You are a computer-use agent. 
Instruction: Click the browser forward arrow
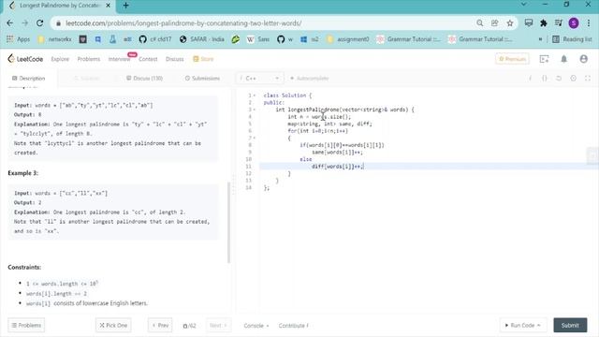click(x=25, y=23)
